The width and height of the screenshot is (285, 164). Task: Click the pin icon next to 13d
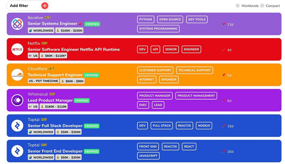223,24
